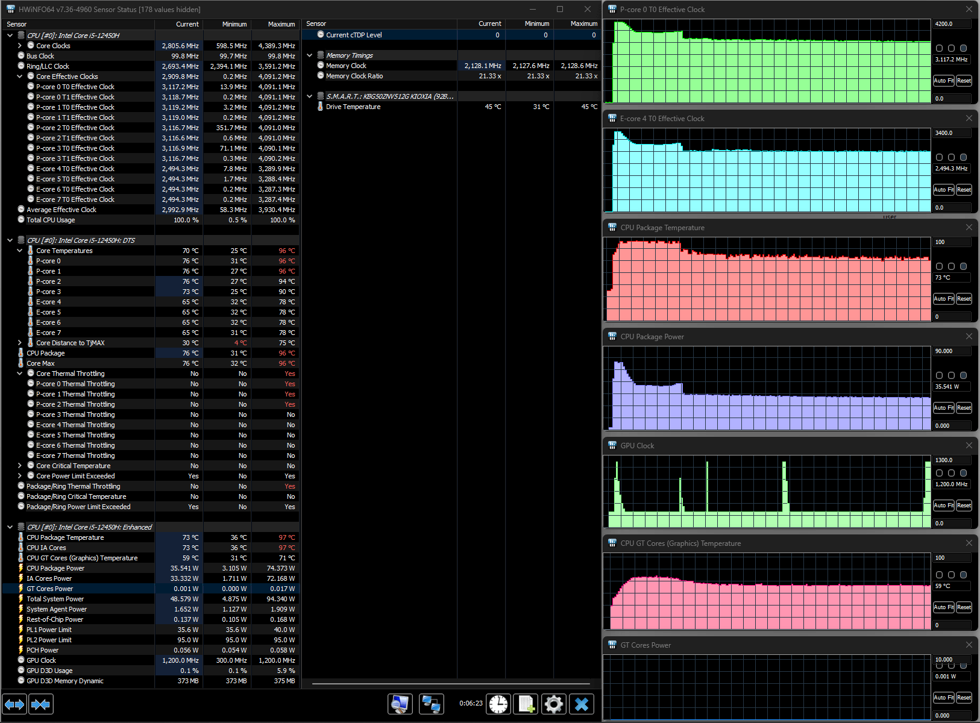Screen dimensions: 980x723
Task: Toggle leftmost option box in P-core 0 graph
Action: click(939, 48)
